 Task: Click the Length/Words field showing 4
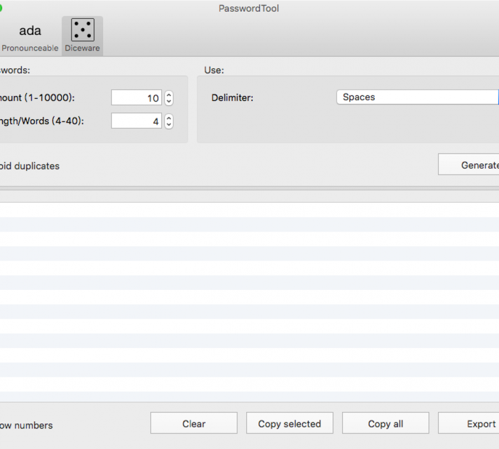click(x=136, y=121)
